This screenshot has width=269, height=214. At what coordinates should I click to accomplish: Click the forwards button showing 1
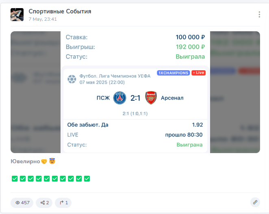tap(63, 202)
